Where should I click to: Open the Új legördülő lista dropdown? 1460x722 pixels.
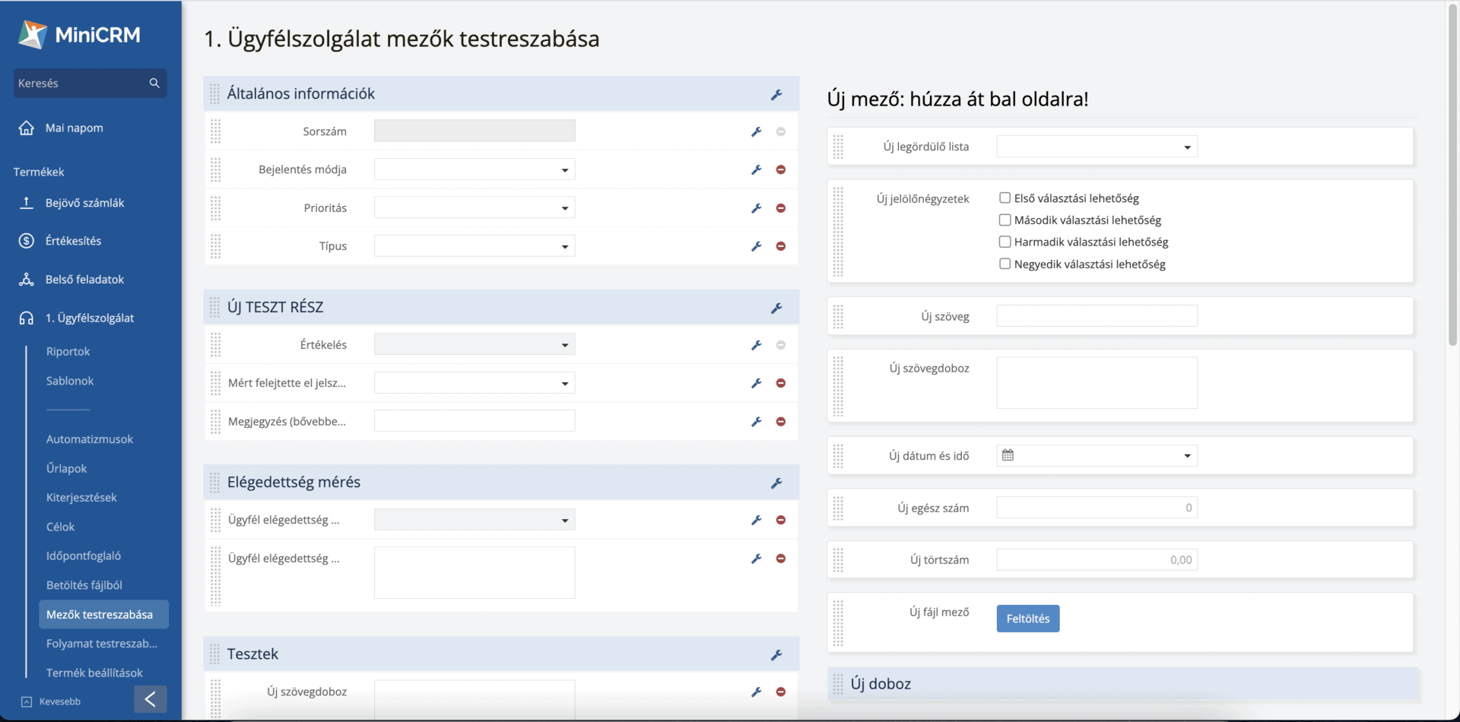click(1097, 147)
